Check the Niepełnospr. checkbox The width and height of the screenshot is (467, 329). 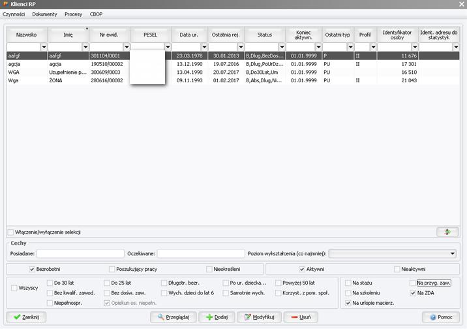point(50,303)
